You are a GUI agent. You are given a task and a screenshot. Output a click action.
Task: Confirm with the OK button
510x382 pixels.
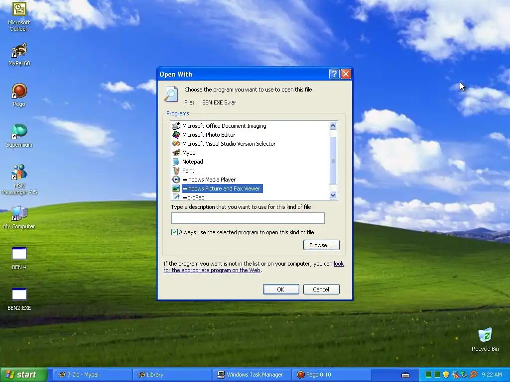(281, 289)
